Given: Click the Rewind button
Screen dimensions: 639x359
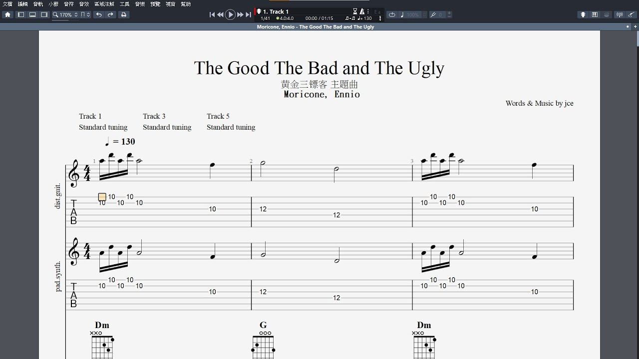Looking at the screenshot, I should point(220,15).
